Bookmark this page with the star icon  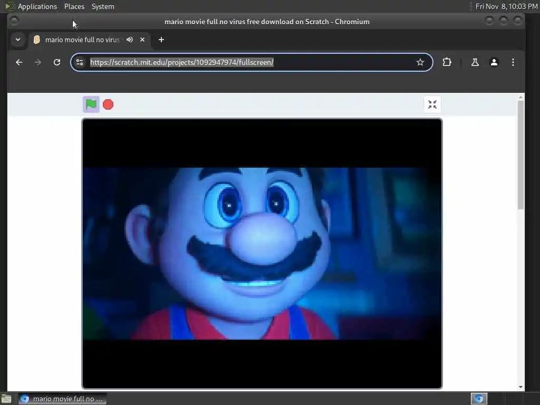tap(420, 62)
